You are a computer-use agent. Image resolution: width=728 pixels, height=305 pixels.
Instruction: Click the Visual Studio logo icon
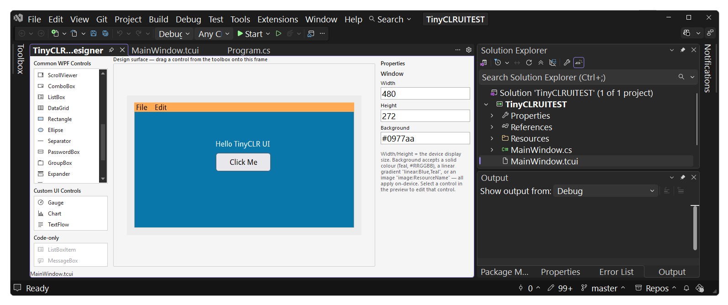click(18, 18)
